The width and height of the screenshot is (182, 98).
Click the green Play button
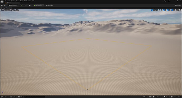point(35,5)
